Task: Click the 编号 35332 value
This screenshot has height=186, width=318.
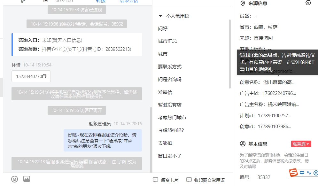Action: tap(264, 177)
